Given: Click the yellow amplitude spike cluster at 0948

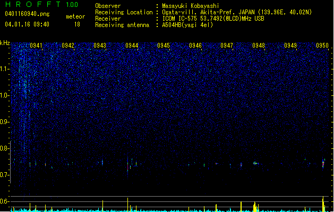Looking at the screenshot, I should tap(255, 207).
